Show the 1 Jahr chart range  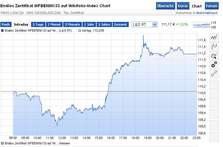[x=89, y=24]
